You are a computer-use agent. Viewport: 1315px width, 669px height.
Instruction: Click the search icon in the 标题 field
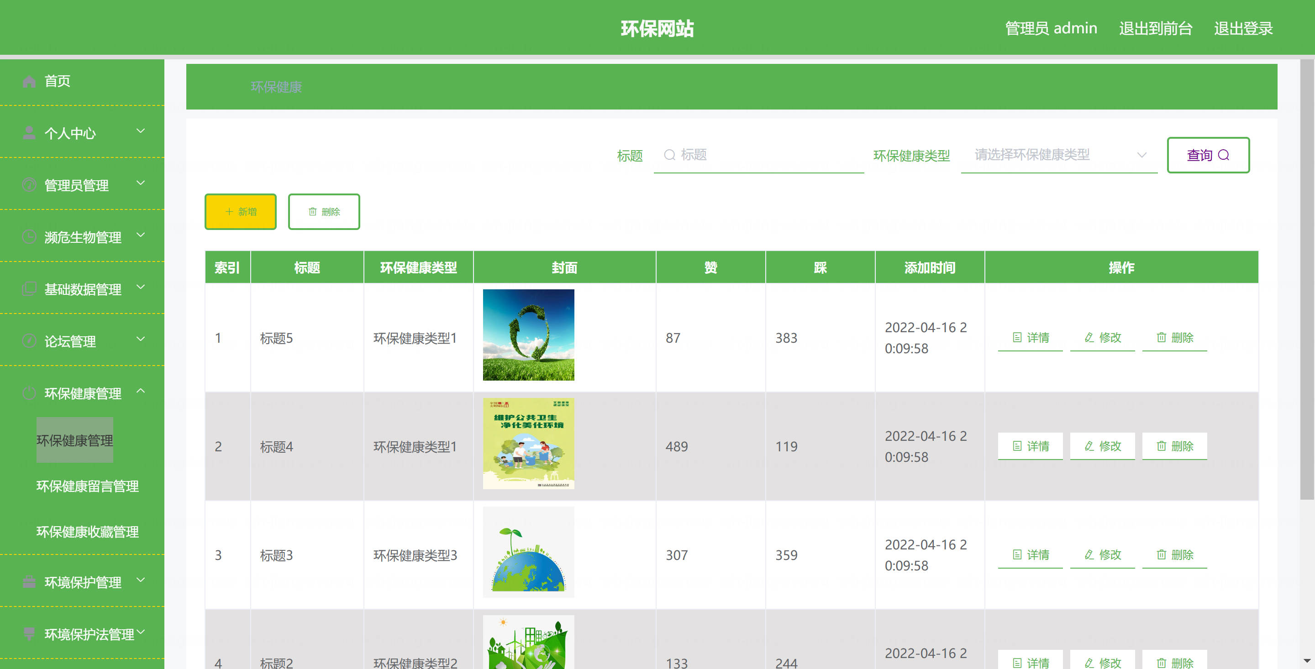(x=669, y=155)
